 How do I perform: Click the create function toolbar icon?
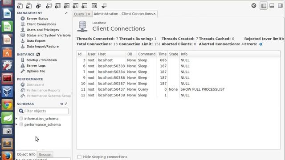[84, 6]
